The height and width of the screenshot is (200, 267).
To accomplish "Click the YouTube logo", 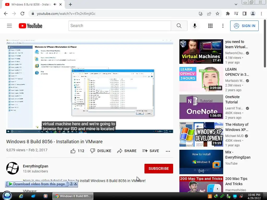I will pyautogui.click(x=31, y=26).
